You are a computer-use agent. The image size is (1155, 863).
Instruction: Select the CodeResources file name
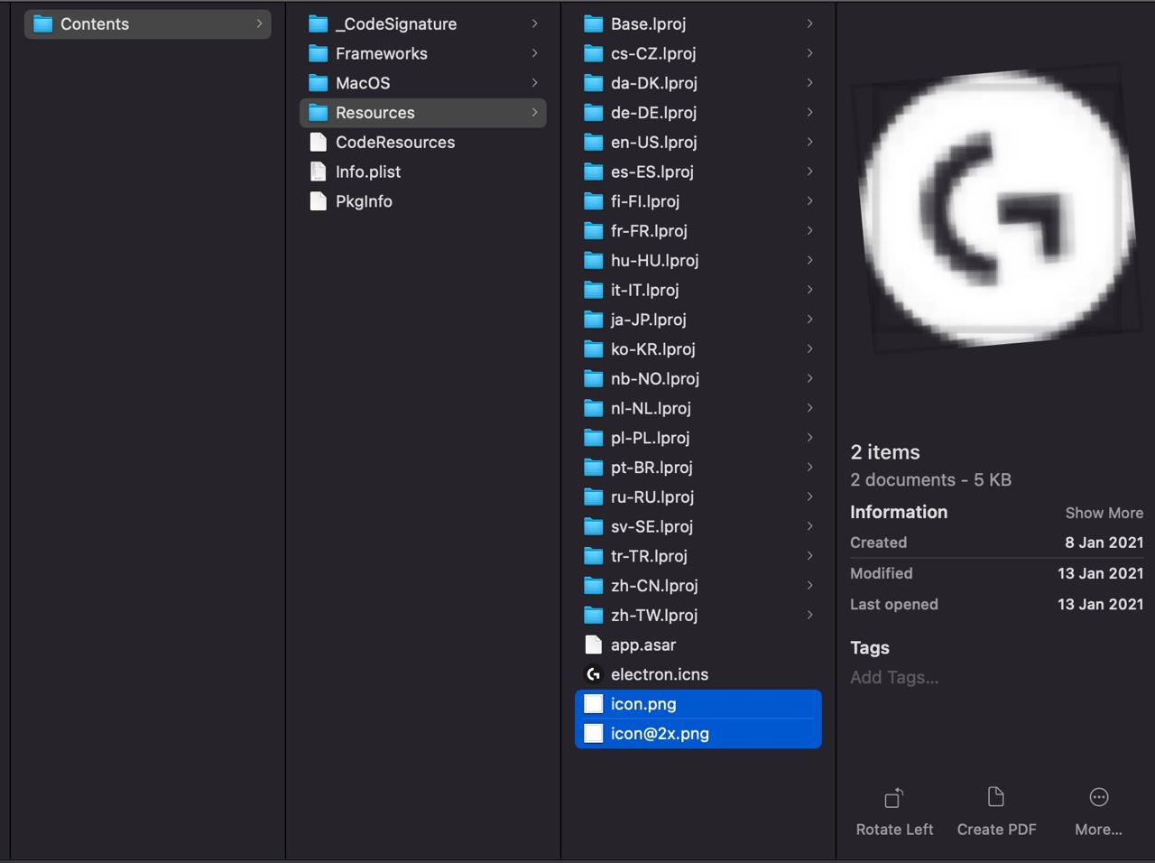click(395, 143)
